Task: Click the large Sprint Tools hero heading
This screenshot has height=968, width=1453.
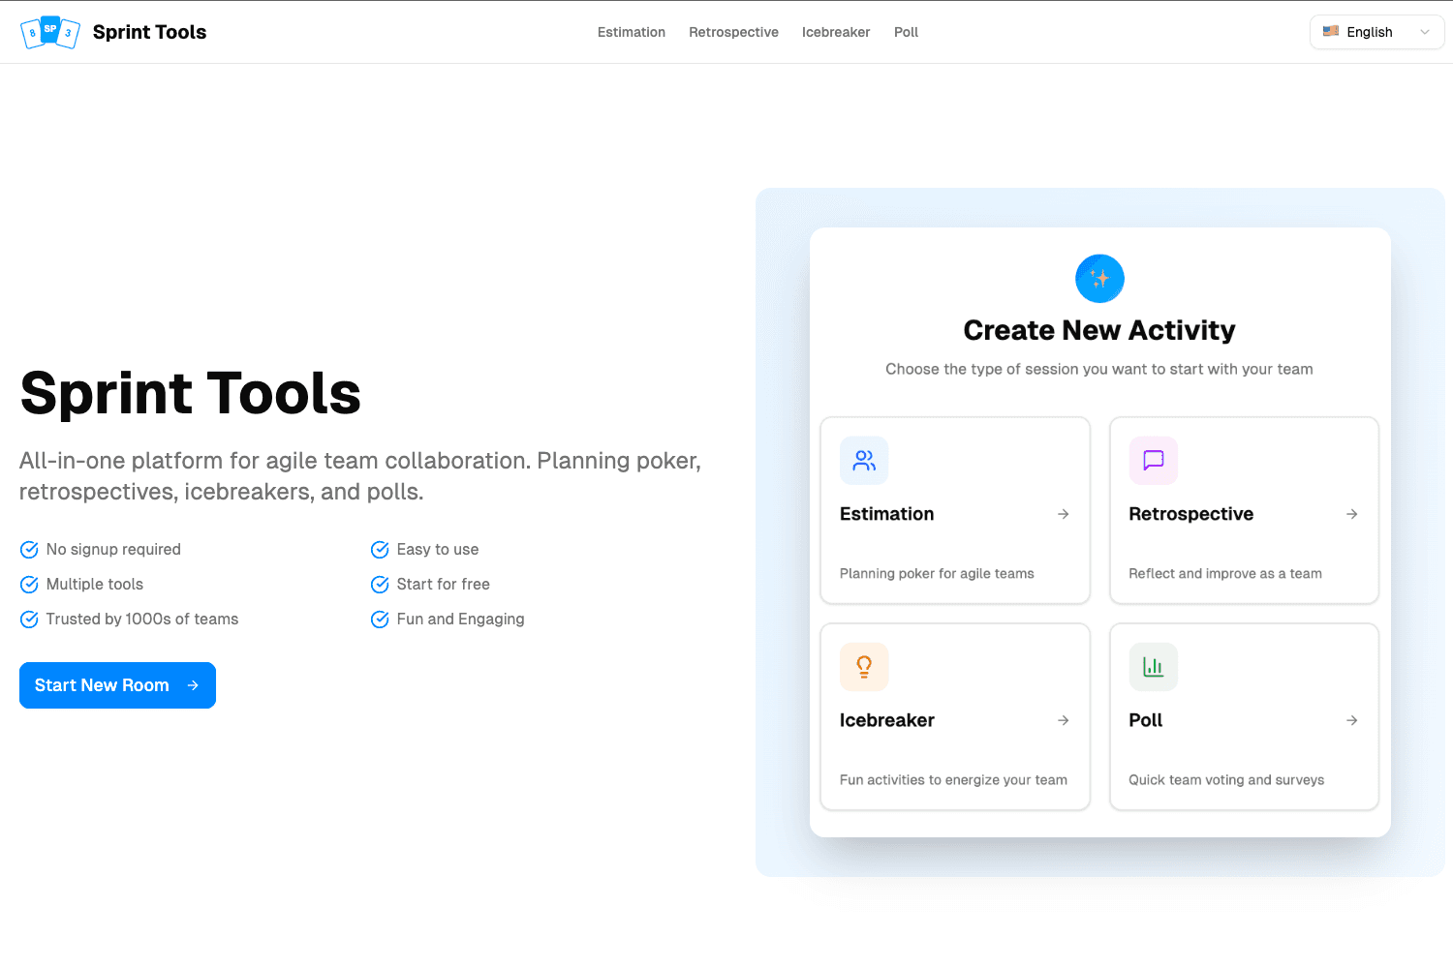Action: (x=190, y=393)
